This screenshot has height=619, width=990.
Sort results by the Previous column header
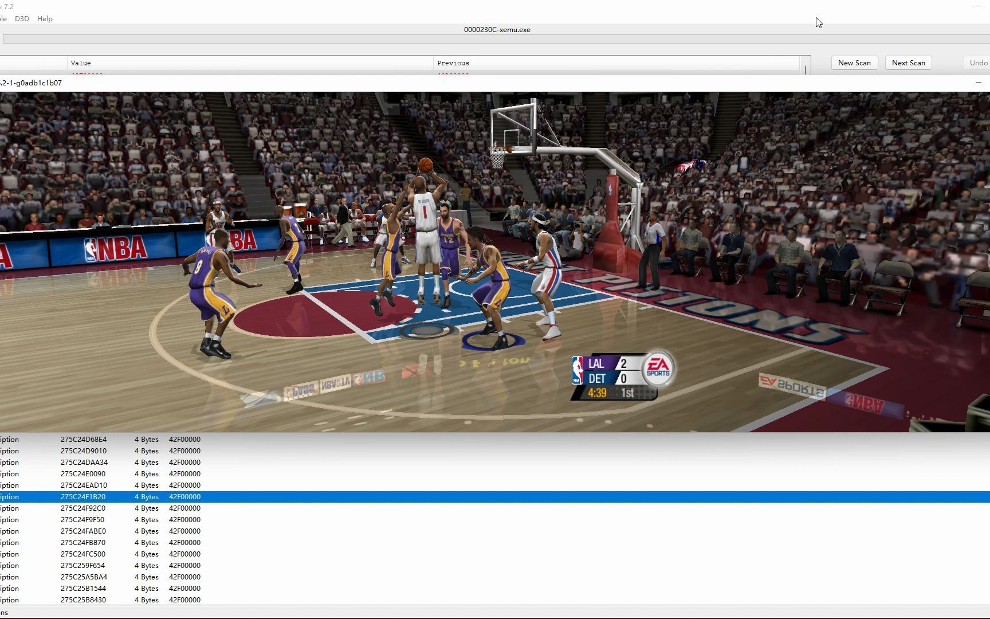click(x=453, y=63)
